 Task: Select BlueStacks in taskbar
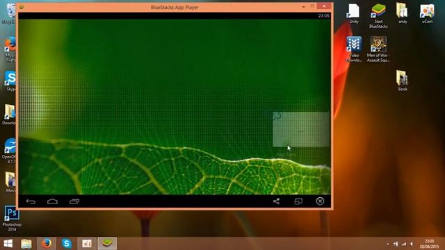click(107, 244)
